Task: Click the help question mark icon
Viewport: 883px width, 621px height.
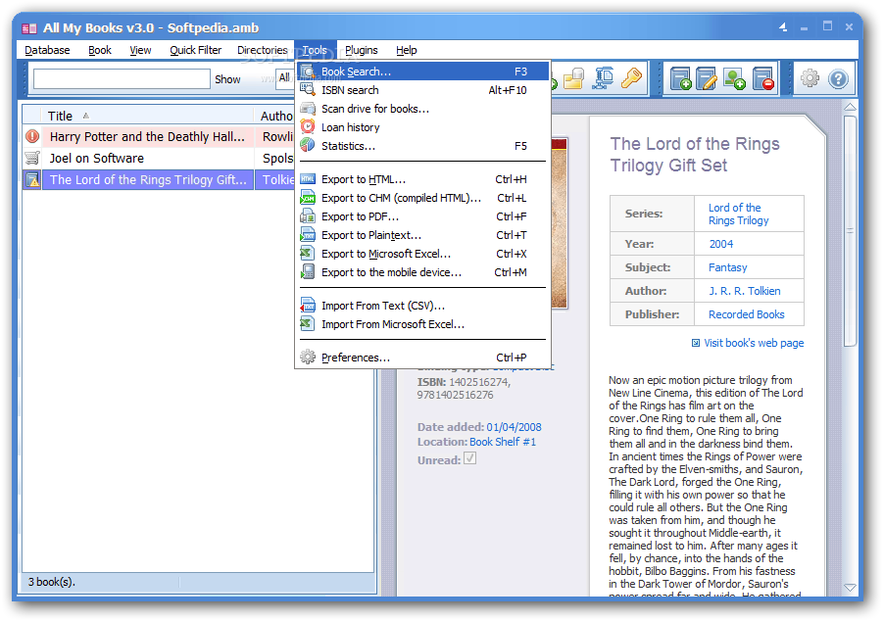Action: click(x=838, y=78)
